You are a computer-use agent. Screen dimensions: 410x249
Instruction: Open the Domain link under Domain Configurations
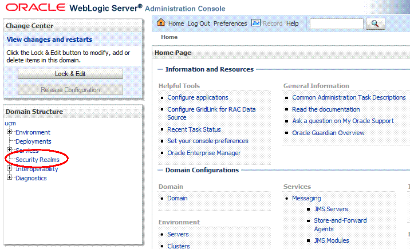coord(178,198)
